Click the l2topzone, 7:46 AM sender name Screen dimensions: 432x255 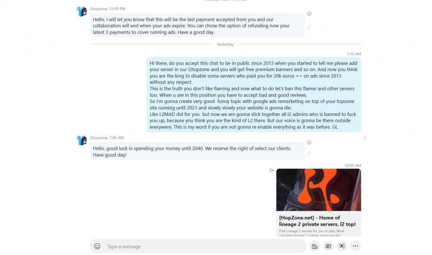point(107,138)
